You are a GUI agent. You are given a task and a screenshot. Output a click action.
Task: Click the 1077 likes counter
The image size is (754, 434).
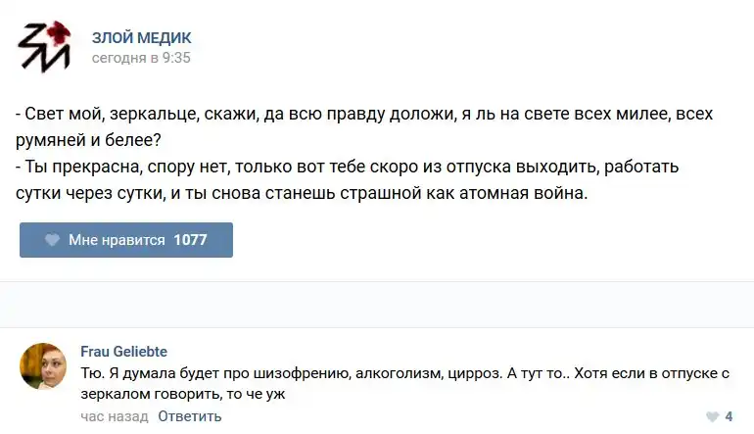190,240
